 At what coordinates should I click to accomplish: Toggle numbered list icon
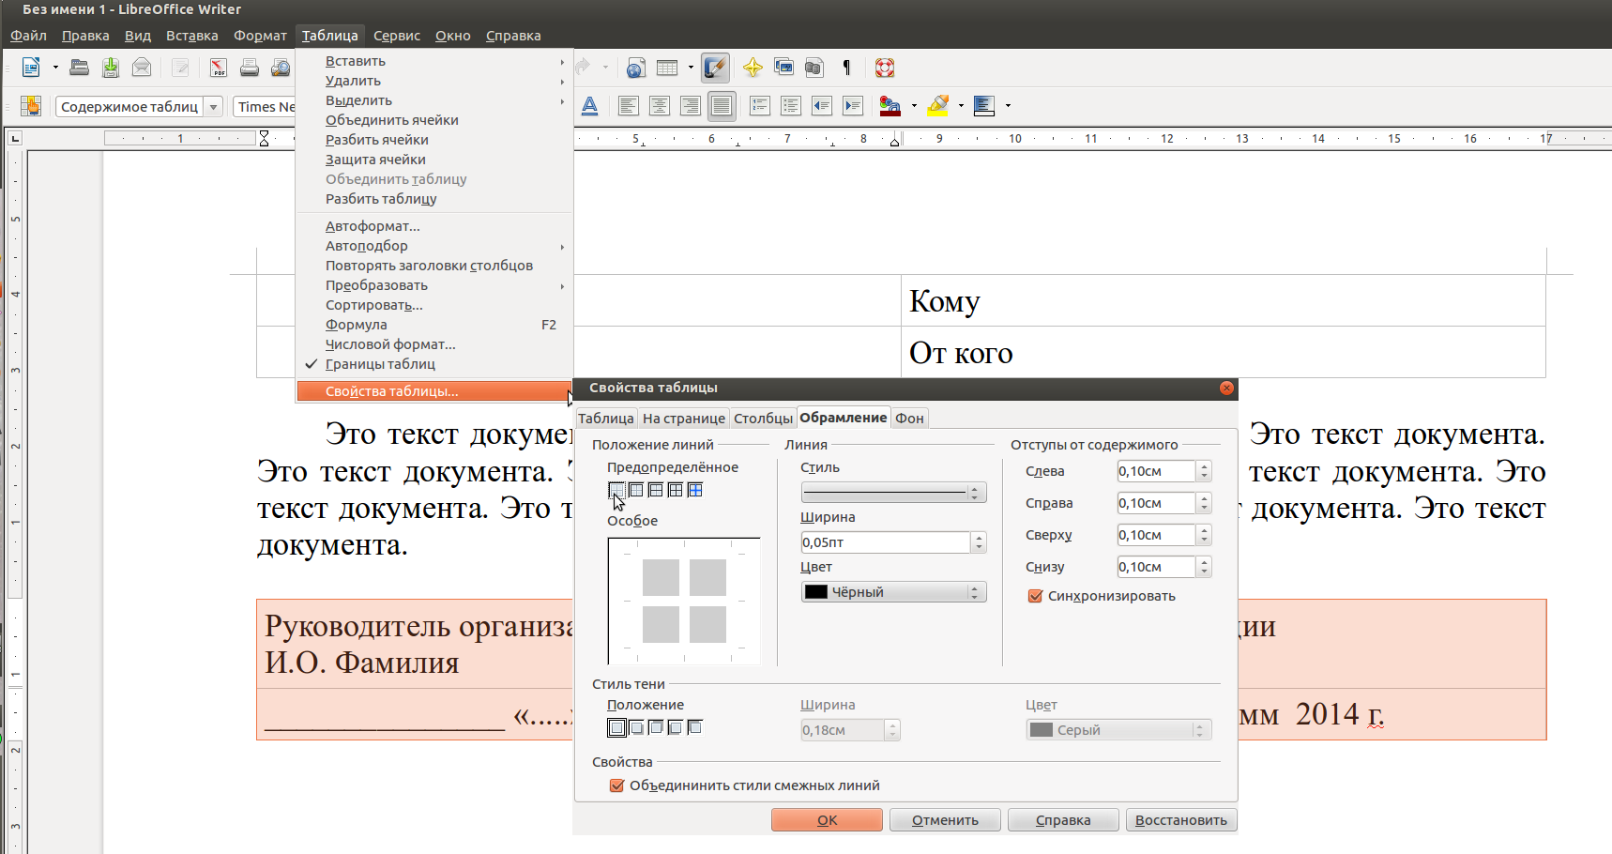760,106
